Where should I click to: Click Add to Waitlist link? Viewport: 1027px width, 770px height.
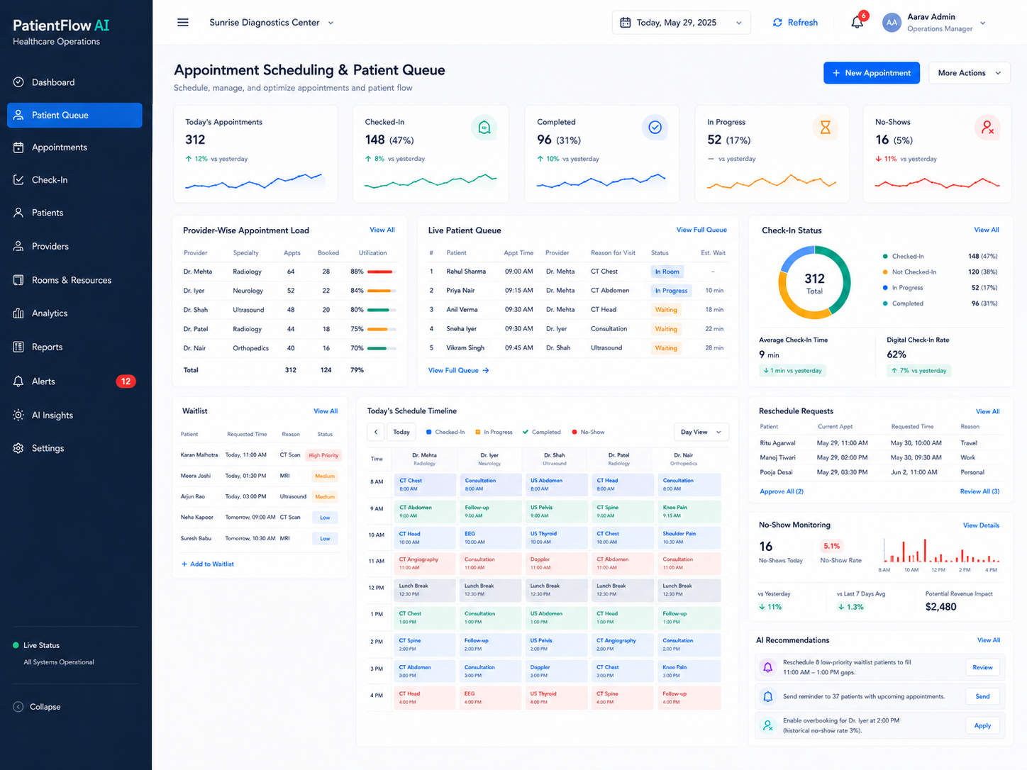(x=208, y=564)
